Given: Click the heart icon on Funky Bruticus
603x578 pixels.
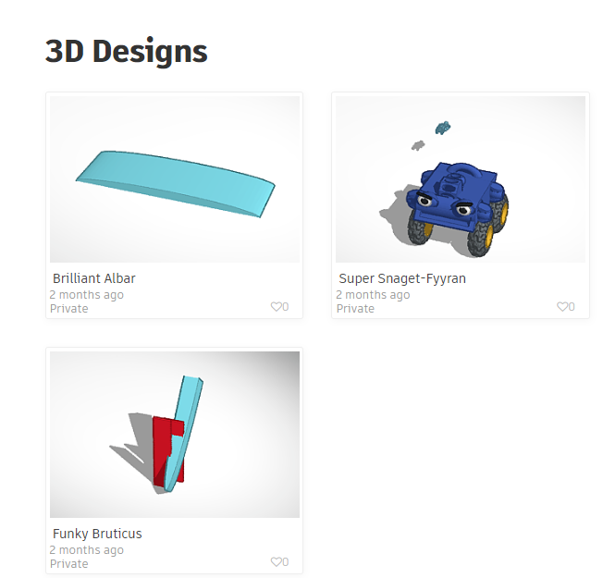Looking at the screenshot, I should tap(277, 562).
